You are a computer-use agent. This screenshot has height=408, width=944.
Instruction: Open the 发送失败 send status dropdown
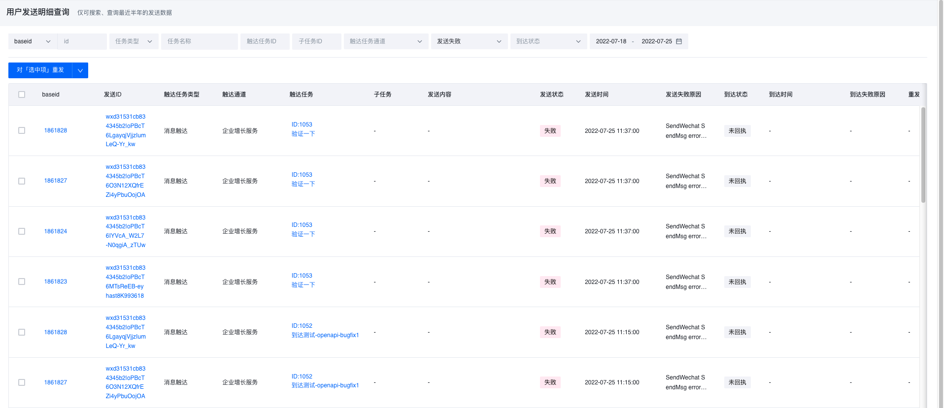[x=469, y=41]
